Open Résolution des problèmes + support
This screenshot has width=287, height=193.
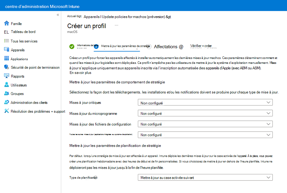tap(38, 111)
